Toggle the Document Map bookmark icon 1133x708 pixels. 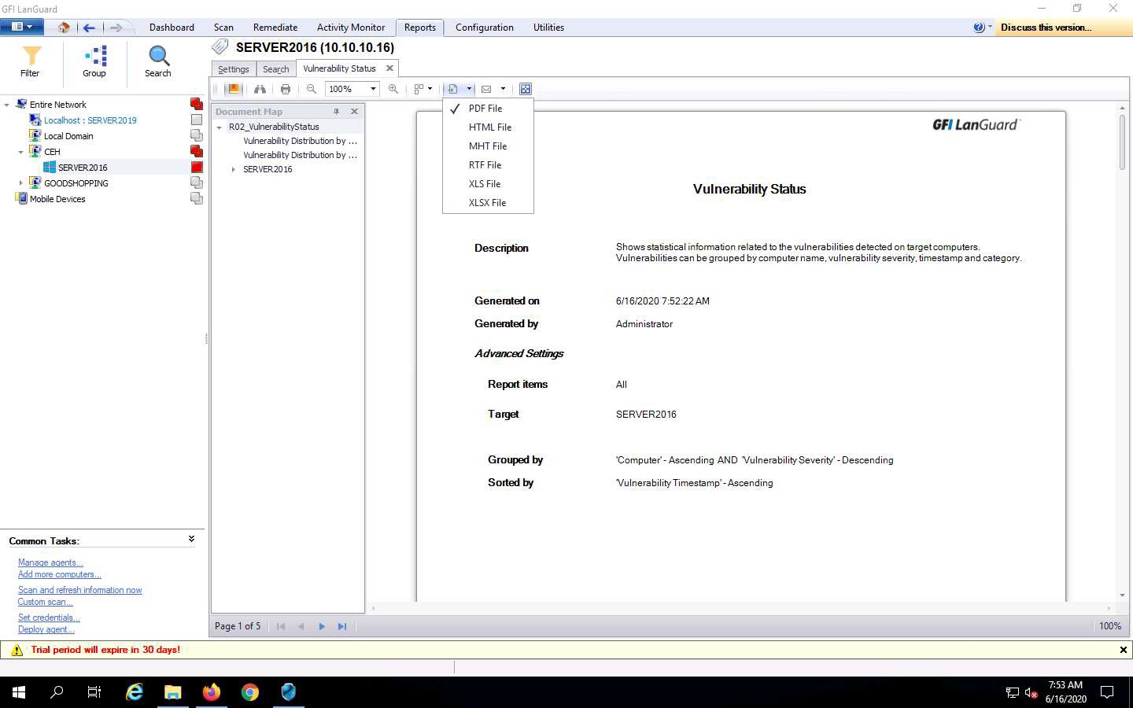click(x=233, y=89)
